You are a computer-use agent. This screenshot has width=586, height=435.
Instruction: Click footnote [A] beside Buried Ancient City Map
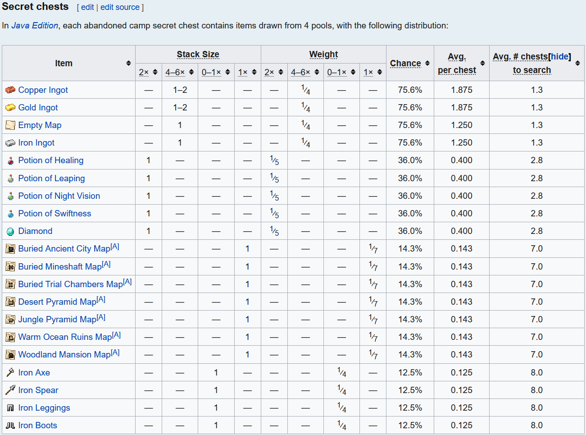(x=115, y=247)
